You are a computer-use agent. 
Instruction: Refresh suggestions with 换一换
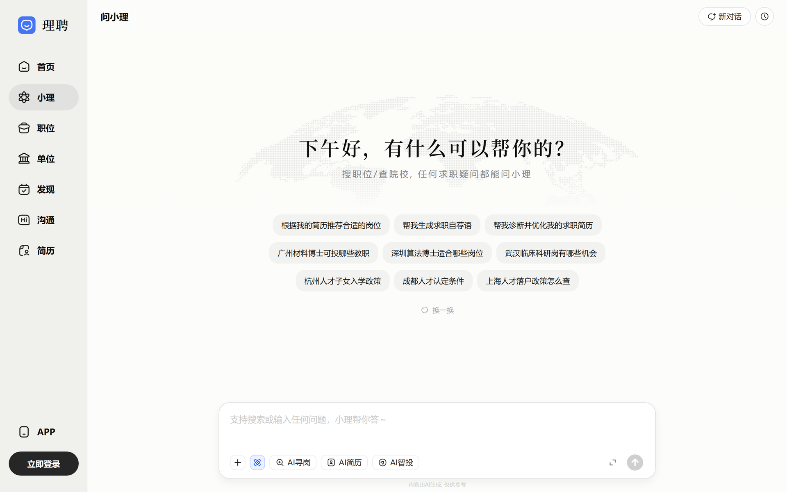(437, 310)
